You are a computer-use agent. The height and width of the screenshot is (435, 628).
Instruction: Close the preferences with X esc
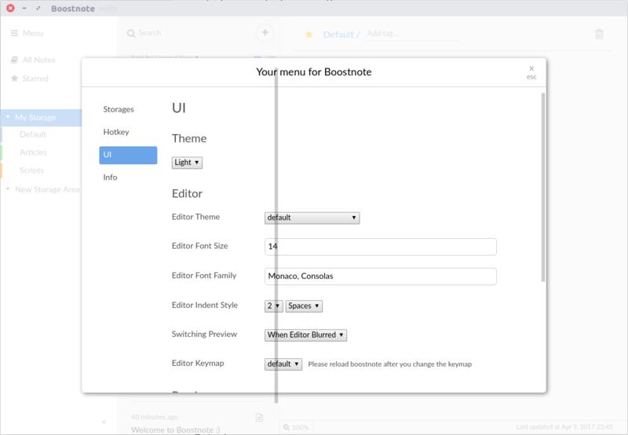click(531, 72)
